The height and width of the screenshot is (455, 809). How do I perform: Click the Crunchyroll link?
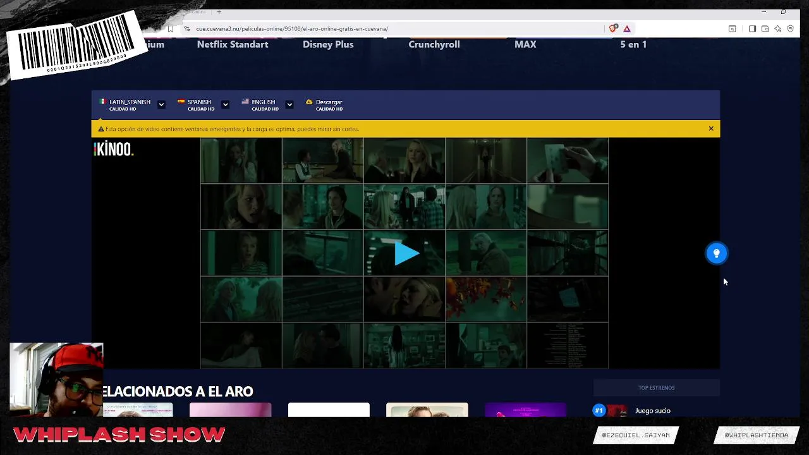coord(434,44)
